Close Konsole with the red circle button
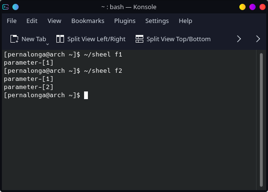Image resolution: width=268 pixels, height=192 pixels. [x=262, y=7]
